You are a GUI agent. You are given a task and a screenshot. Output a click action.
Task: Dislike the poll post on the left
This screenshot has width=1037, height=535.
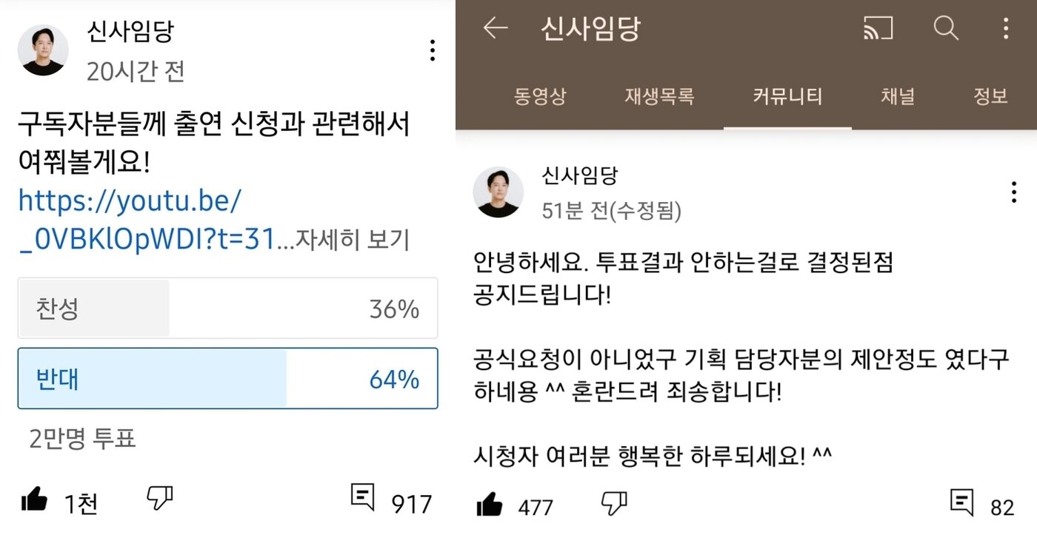click(157, 500)
